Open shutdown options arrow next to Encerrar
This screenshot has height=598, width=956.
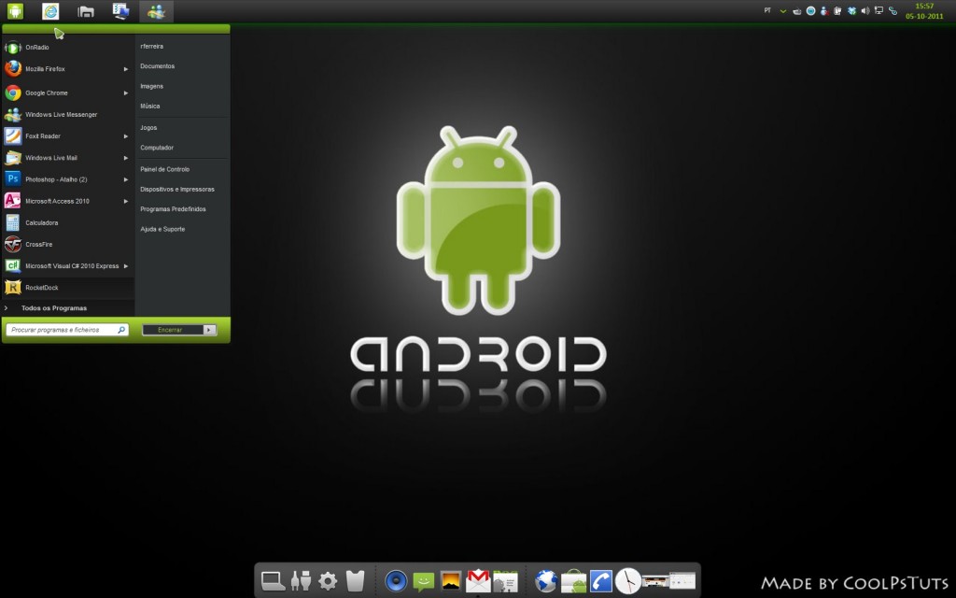[x=209, y=330]
